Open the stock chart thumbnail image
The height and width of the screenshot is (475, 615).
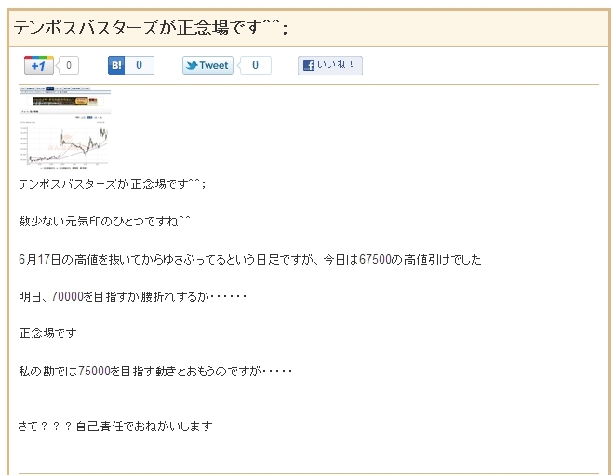click(x=65, y=128)
